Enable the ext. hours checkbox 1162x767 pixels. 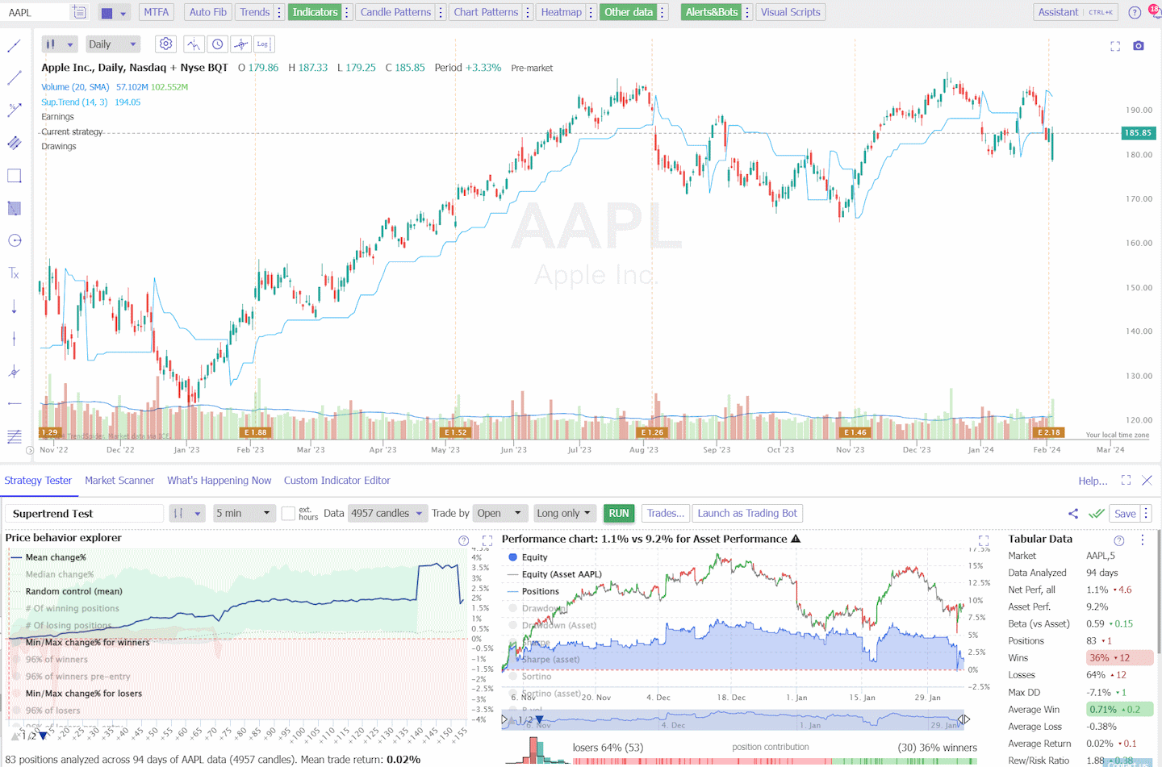coord(286,513)
